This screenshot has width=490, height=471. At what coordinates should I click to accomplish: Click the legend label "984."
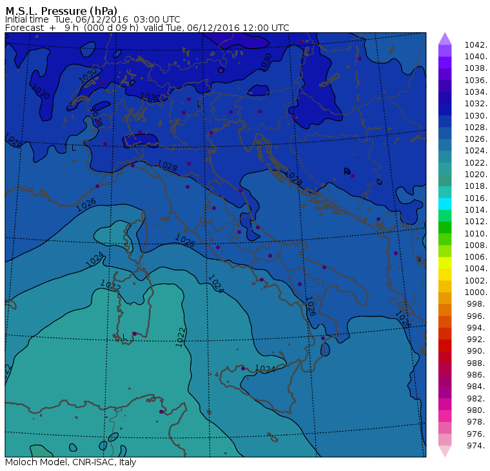point(478,387)
